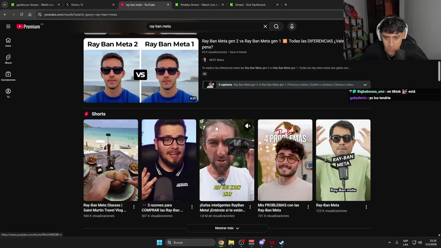Screen dimensions: 441x248
Task: Open a new browser tab
Action: point(286,5)
